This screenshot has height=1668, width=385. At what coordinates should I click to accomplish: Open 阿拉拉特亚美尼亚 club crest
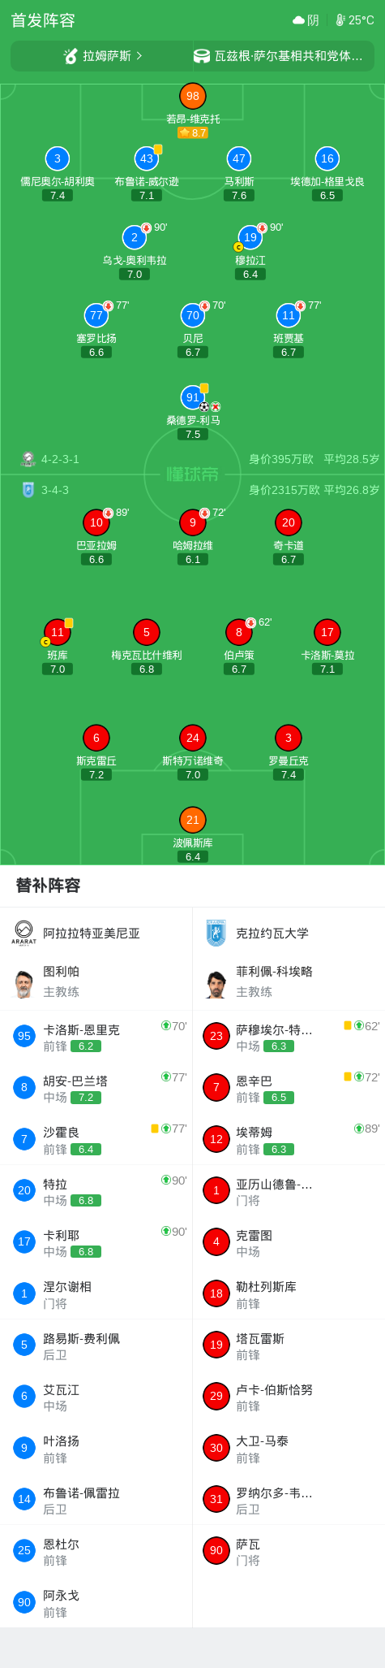tap(24, 933)
